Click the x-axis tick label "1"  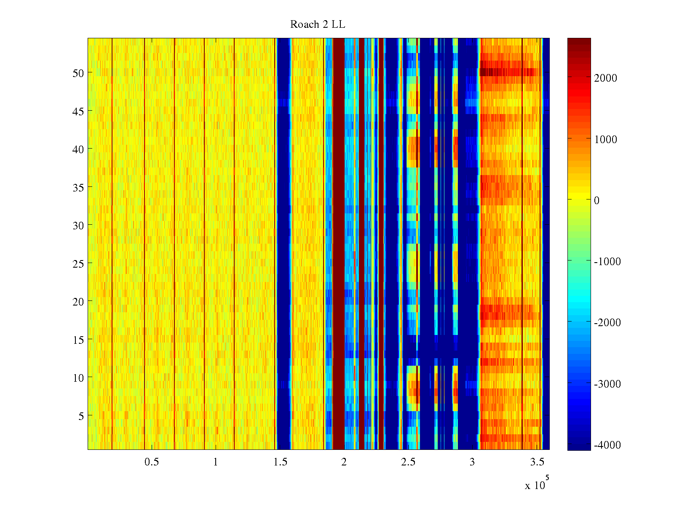coord(216,462)
